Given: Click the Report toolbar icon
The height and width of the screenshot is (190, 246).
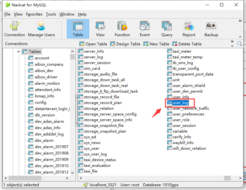Looking at the screenshot, I should pos(189,29).
